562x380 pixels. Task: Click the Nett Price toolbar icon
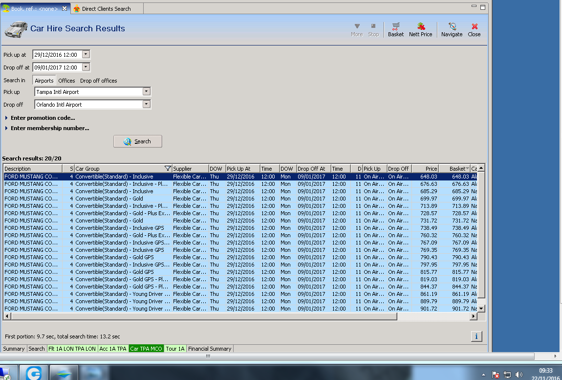[420, 29]
